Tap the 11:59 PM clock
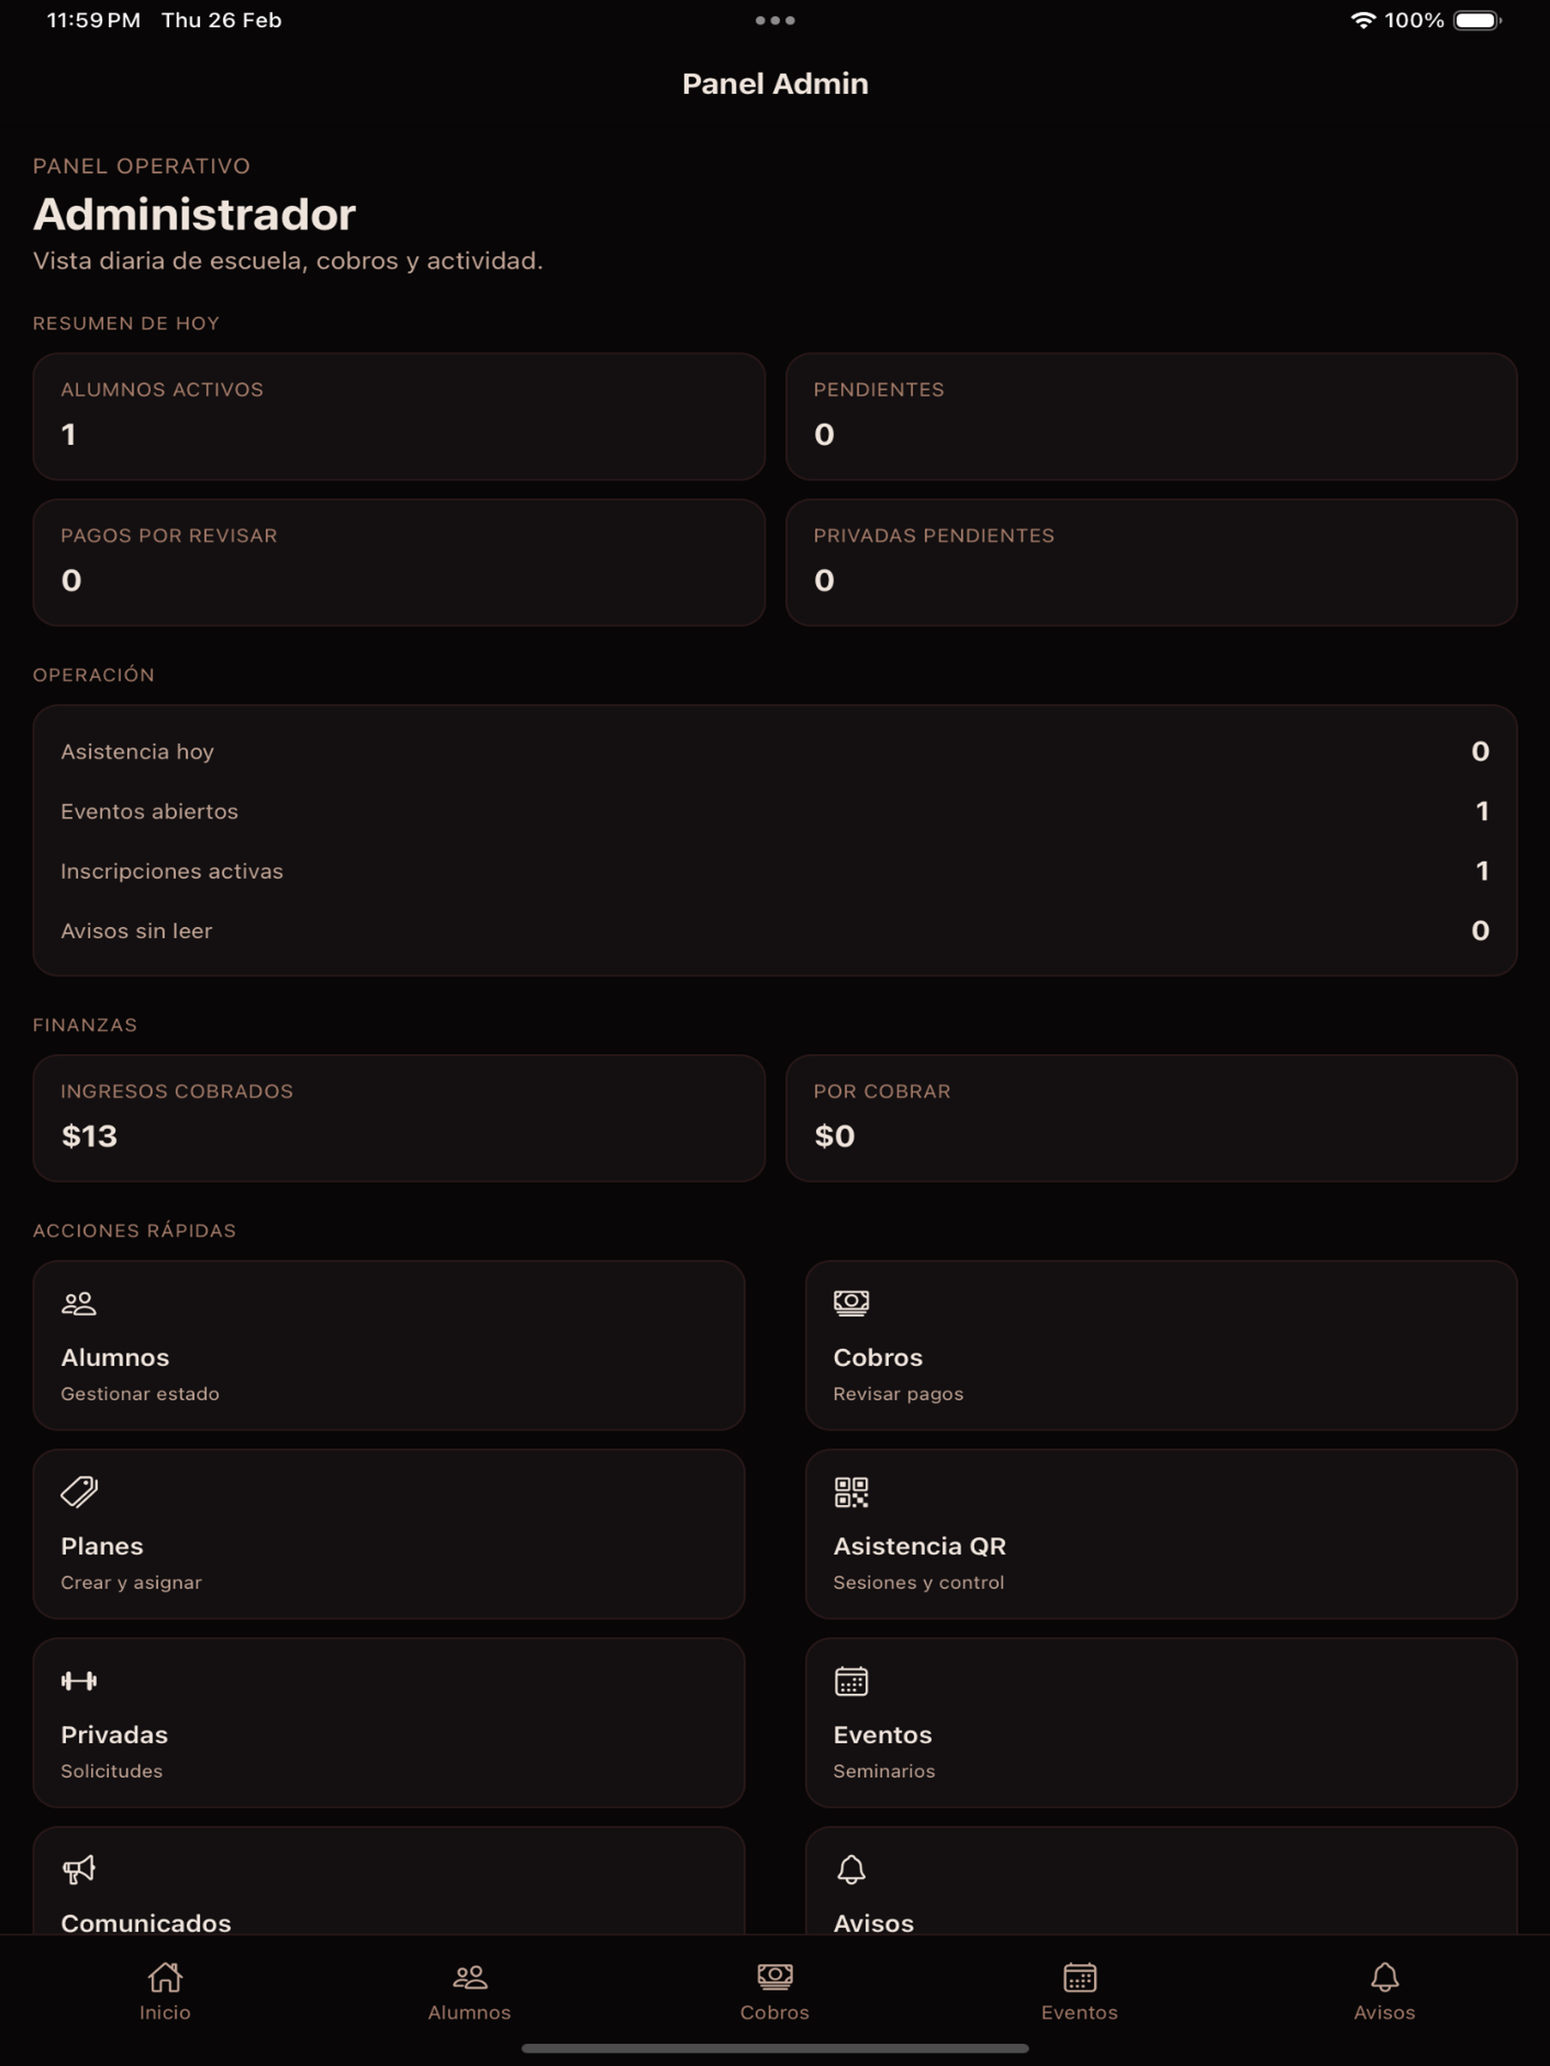The width and height of the screenshot is (1550, 2066). 93,20
